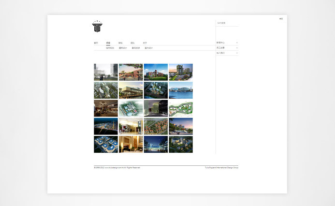This screenshot has height=206, width=335.
Task: Open the golden hotel lobby interior thumbnail
Action: (131, 144)
